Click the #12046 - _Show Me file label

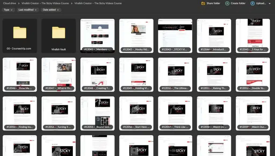(20, 88)
